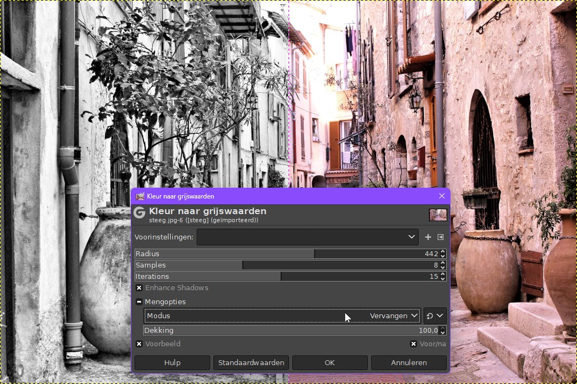Click the split preview guide line on canvas
This screenshot has width=577, height=384.
289,94
